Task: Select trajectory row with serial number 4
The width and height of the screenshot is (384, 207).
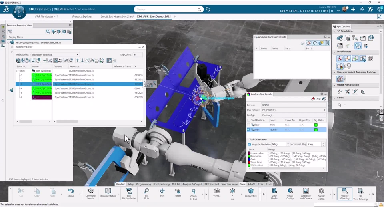Action: pos(79,88)
